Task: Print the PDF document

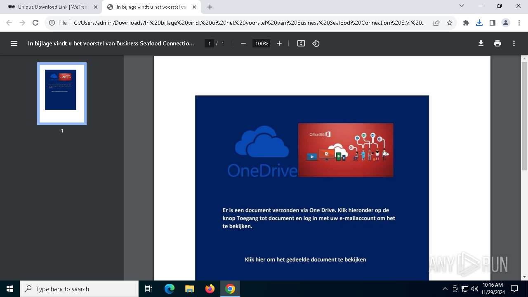Action: [x=497, y=43]
